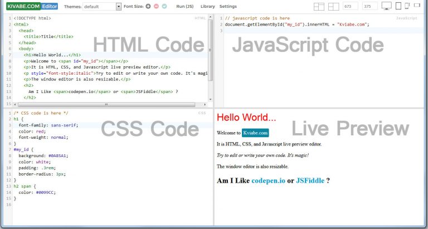The width and height of the screenshot is (428, 229).
Task: Reset font size with the blue check icon
Action: point(164,6)
